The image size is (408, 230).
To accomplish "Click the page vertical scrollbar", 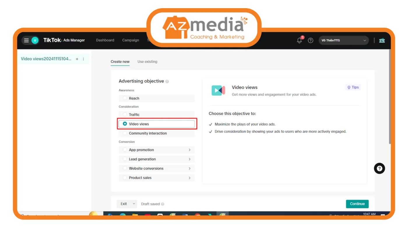I will tap(390, 96).
